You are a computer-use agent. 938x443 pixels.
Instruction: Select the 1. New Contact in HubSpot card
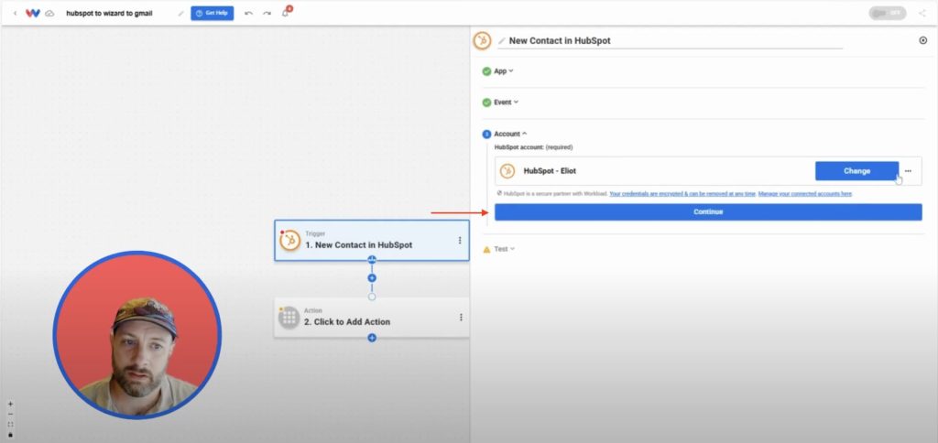(372, 241)
